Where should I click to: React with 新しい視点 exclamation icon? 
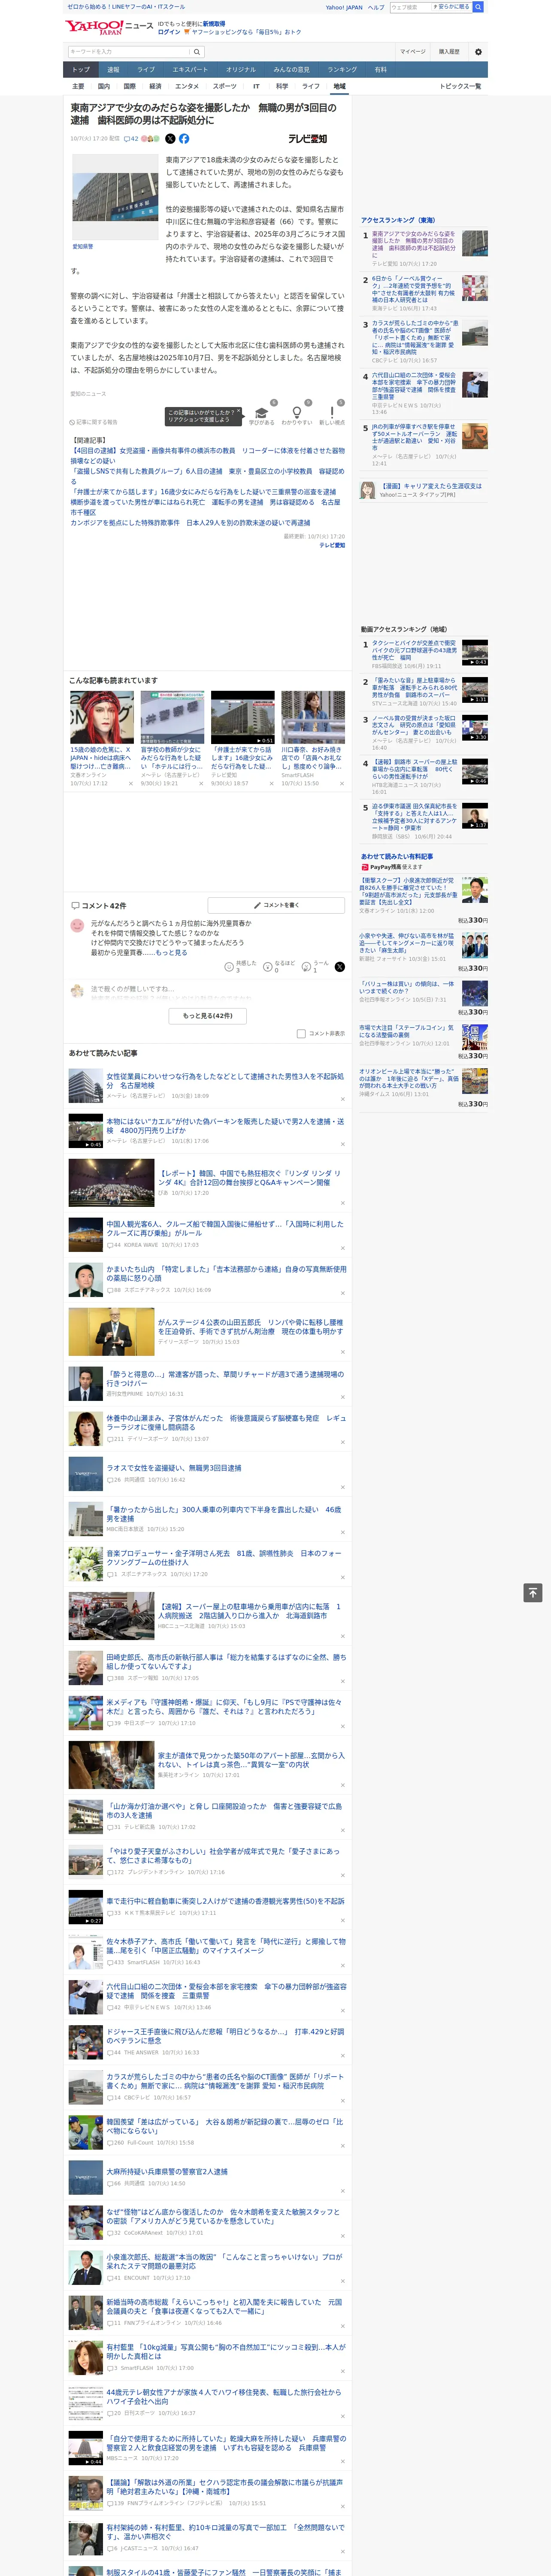pyautogui.click(x=332, y=413)
